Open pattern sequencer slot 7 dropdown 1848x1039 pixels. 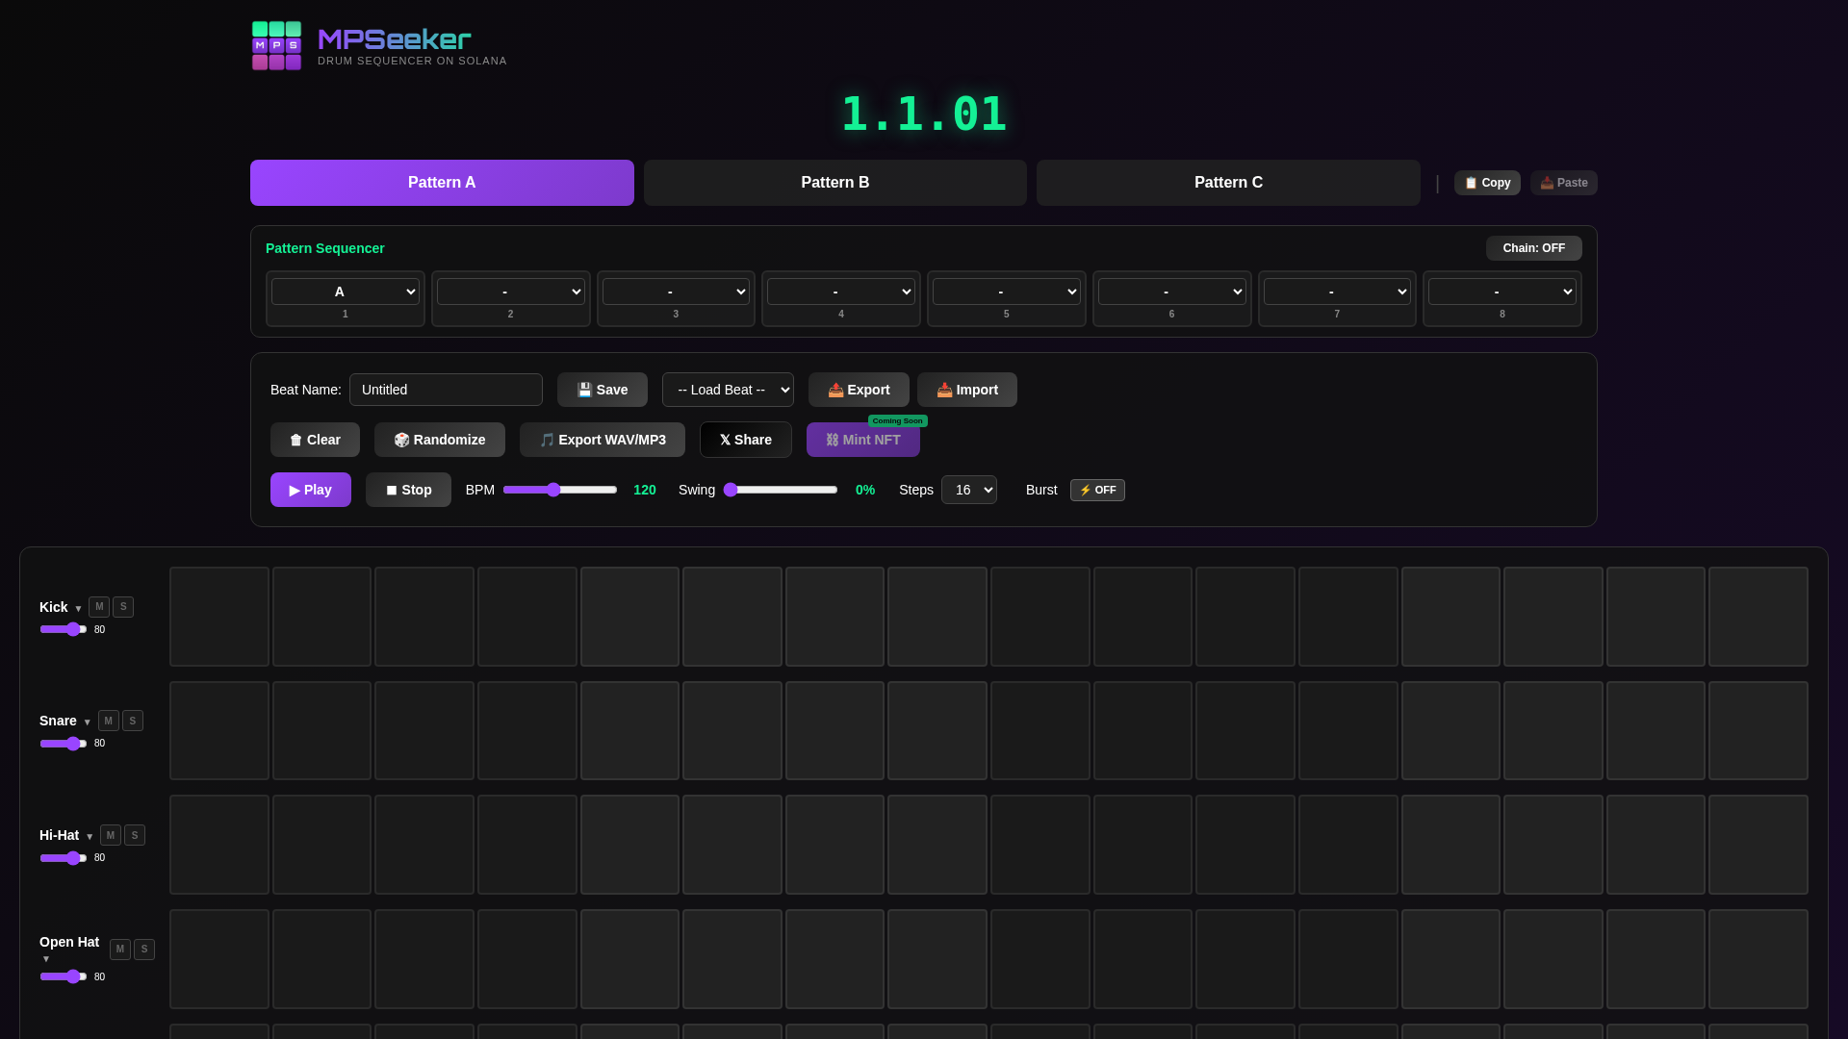click(x=1337, y=291)
